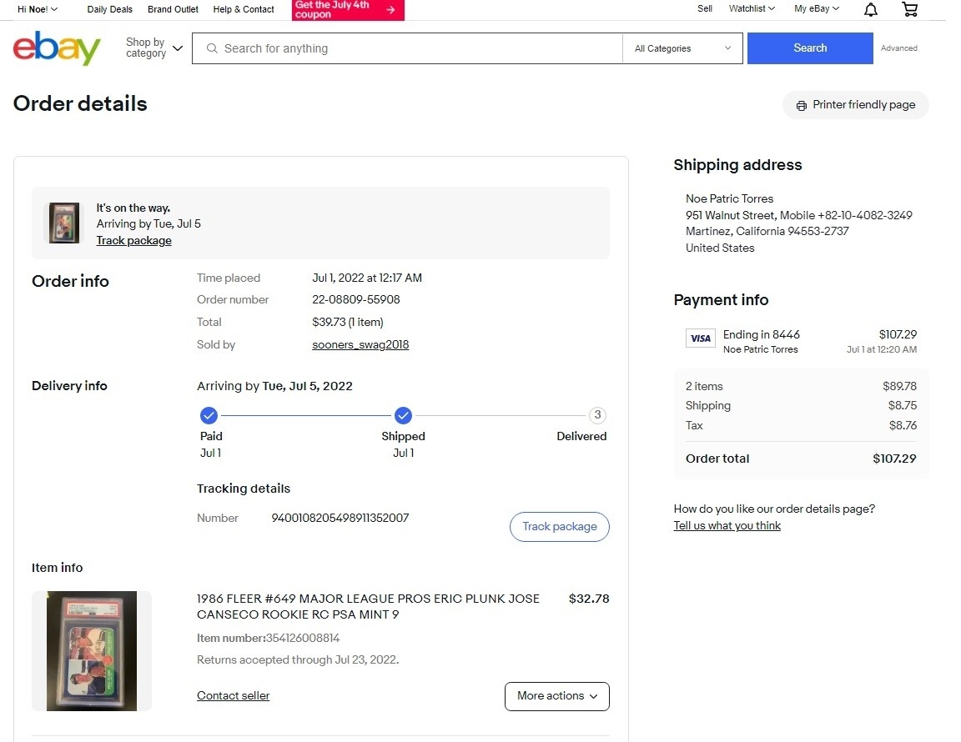The image size is (961, 742).
Task: Click Tell us what you think
Action: (727, 526)
